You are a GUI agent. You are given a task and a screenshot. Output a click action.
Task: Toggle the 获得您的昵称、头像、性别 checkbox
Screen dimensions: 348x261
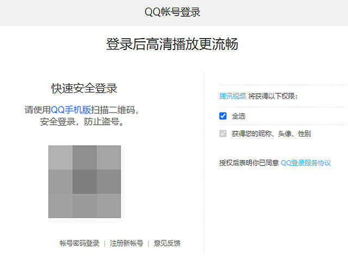(x=223, y=133)
